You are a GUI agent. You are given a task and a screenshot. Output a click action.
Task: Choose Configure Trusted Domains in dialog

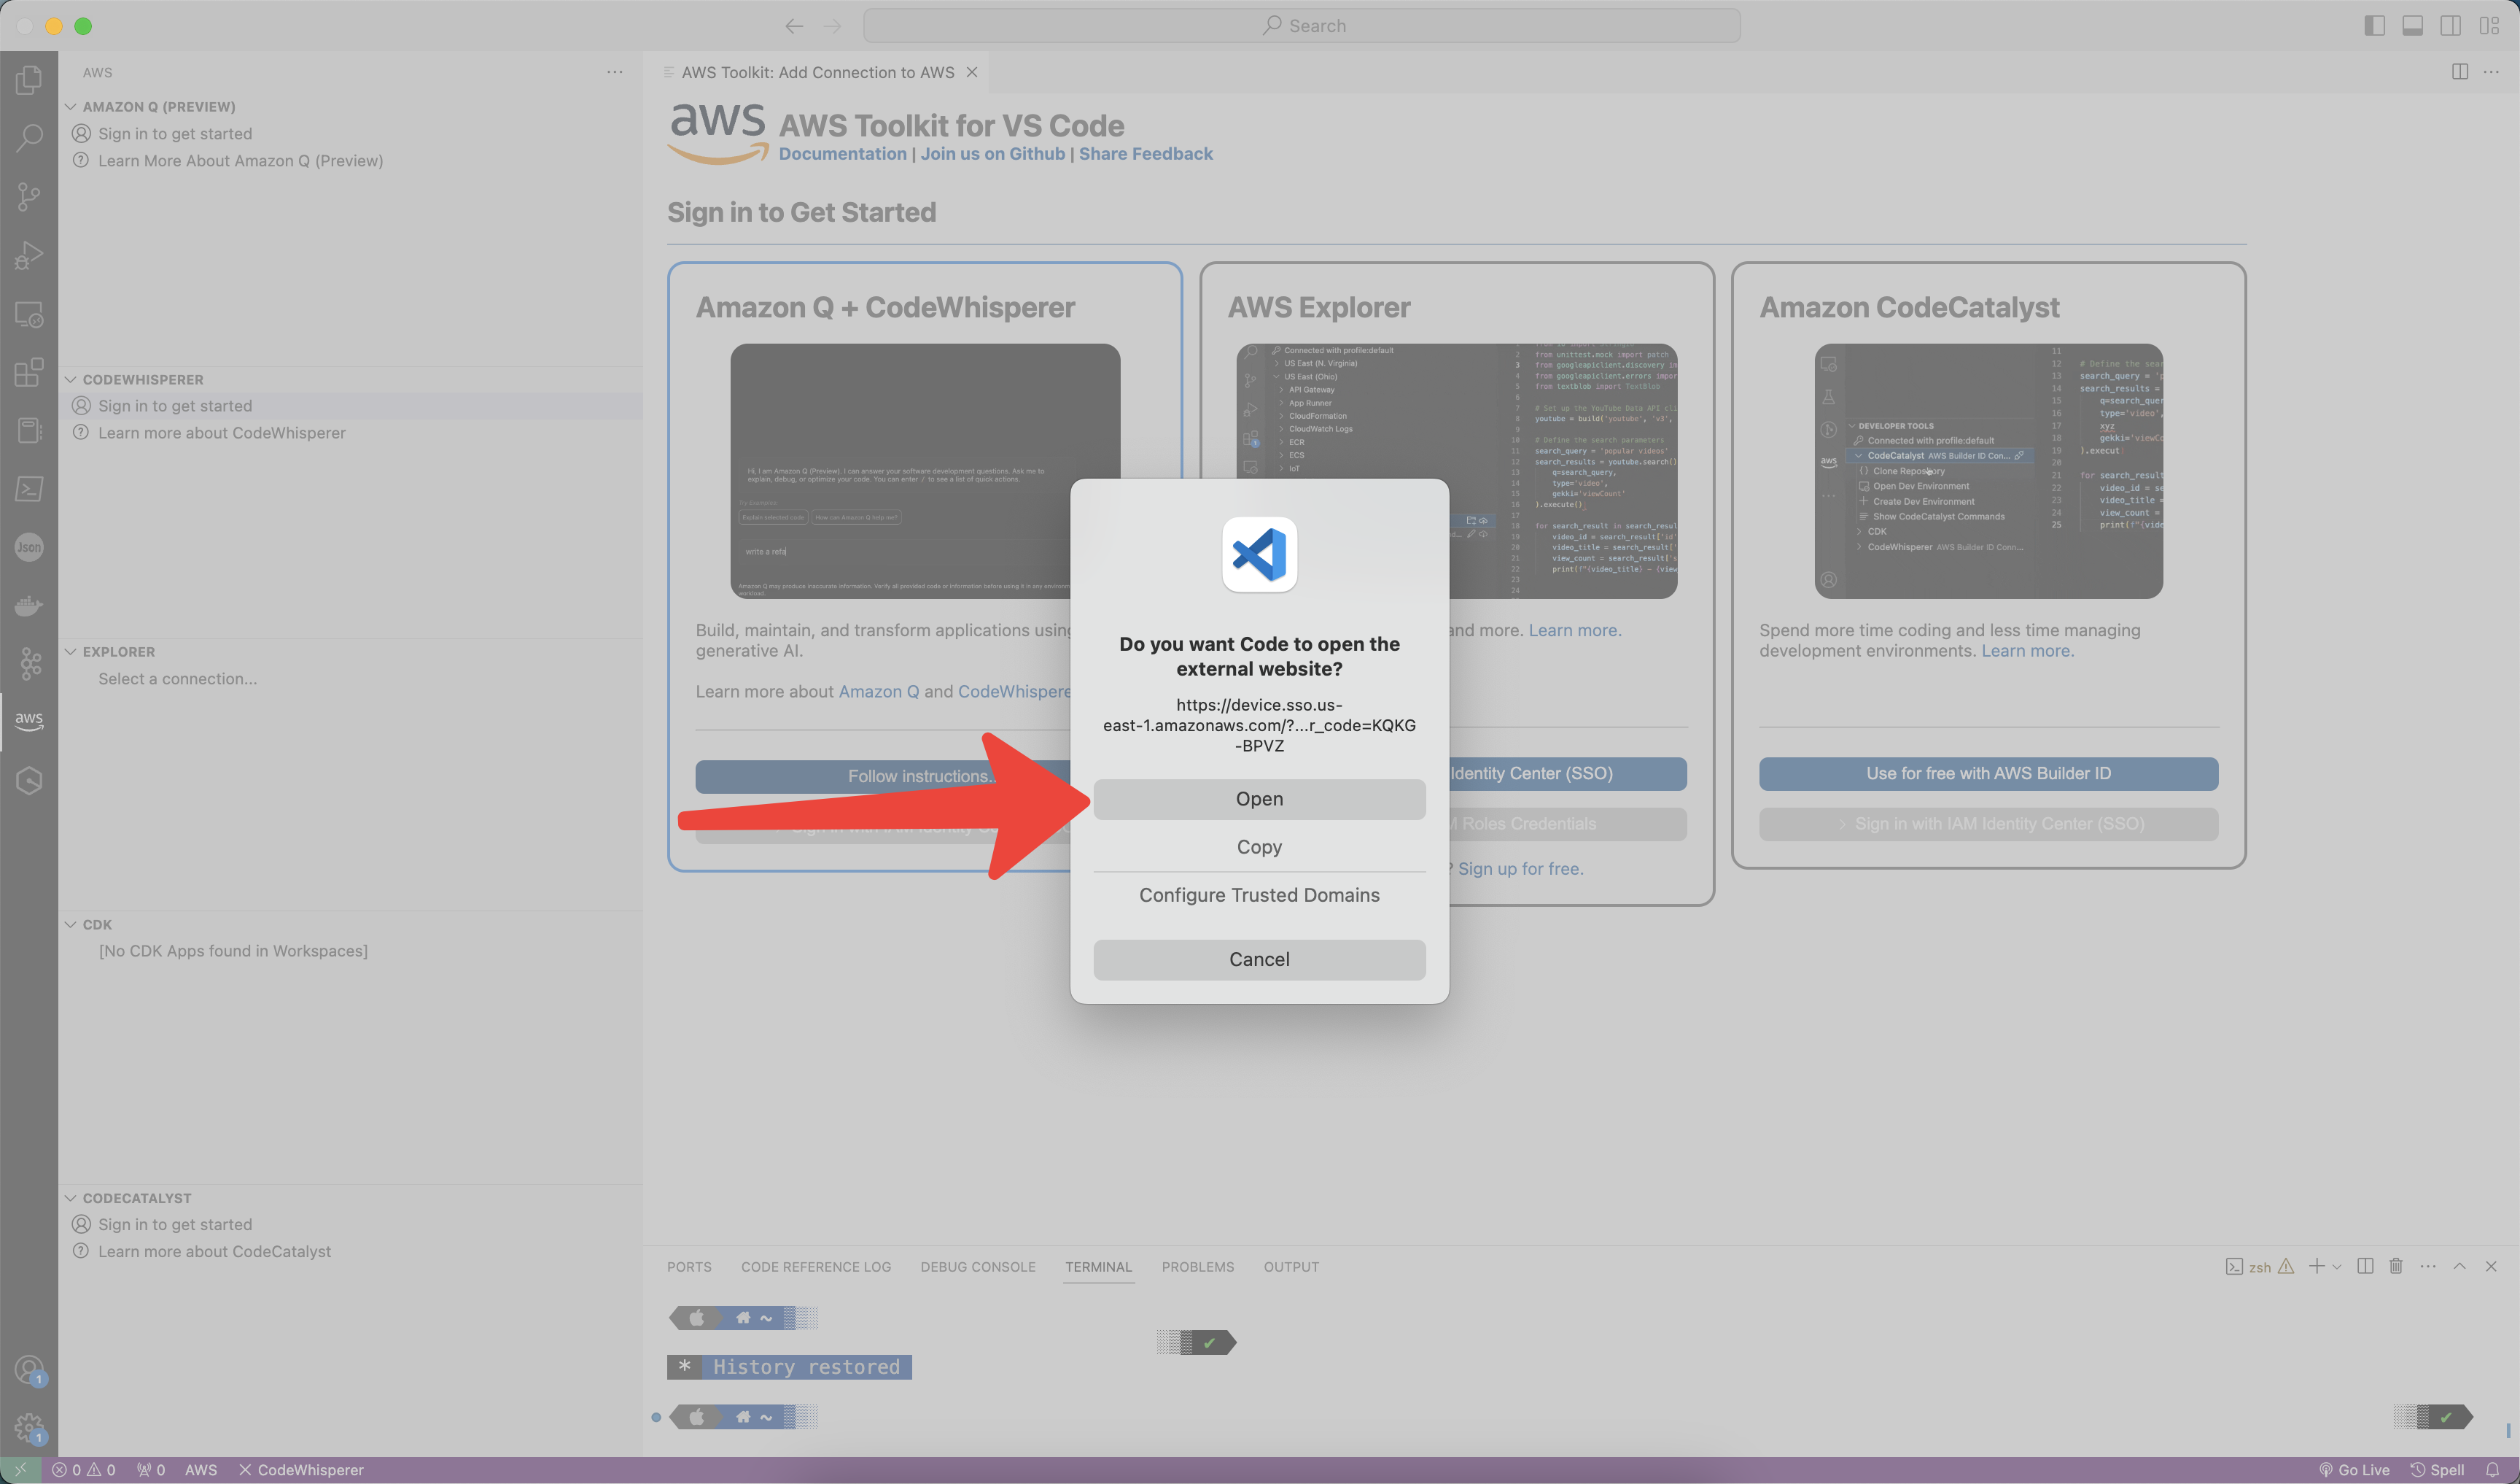click(x=1259, y=894)
